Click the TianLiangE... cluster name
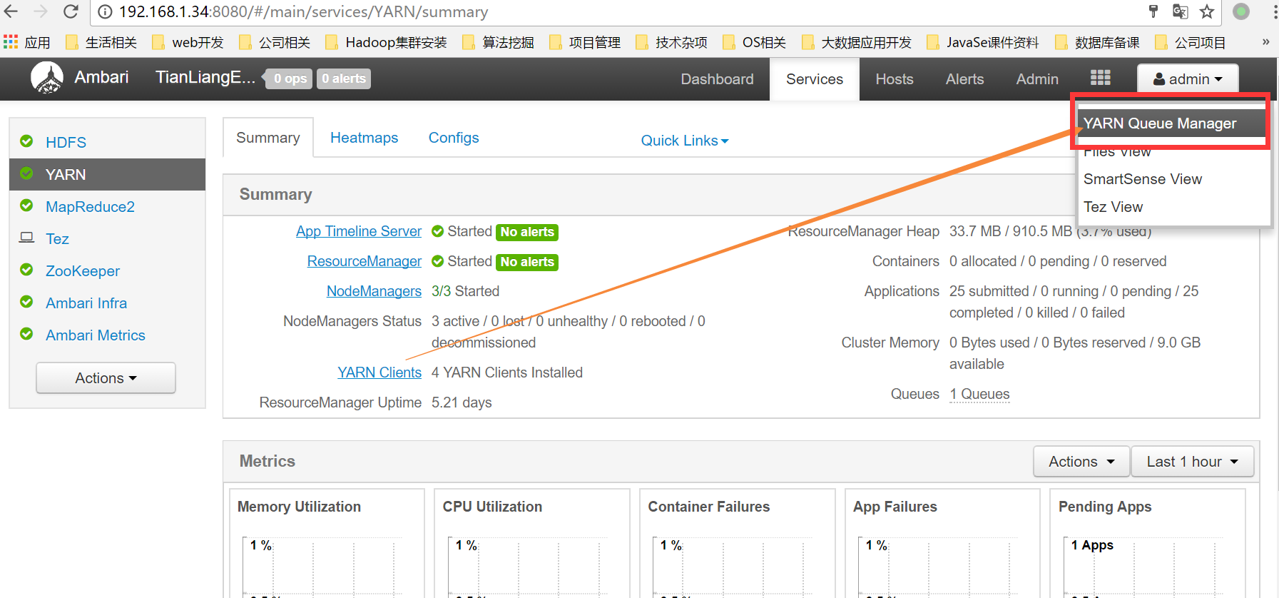This screenshot has height=598, width=1279. (205, 77)
